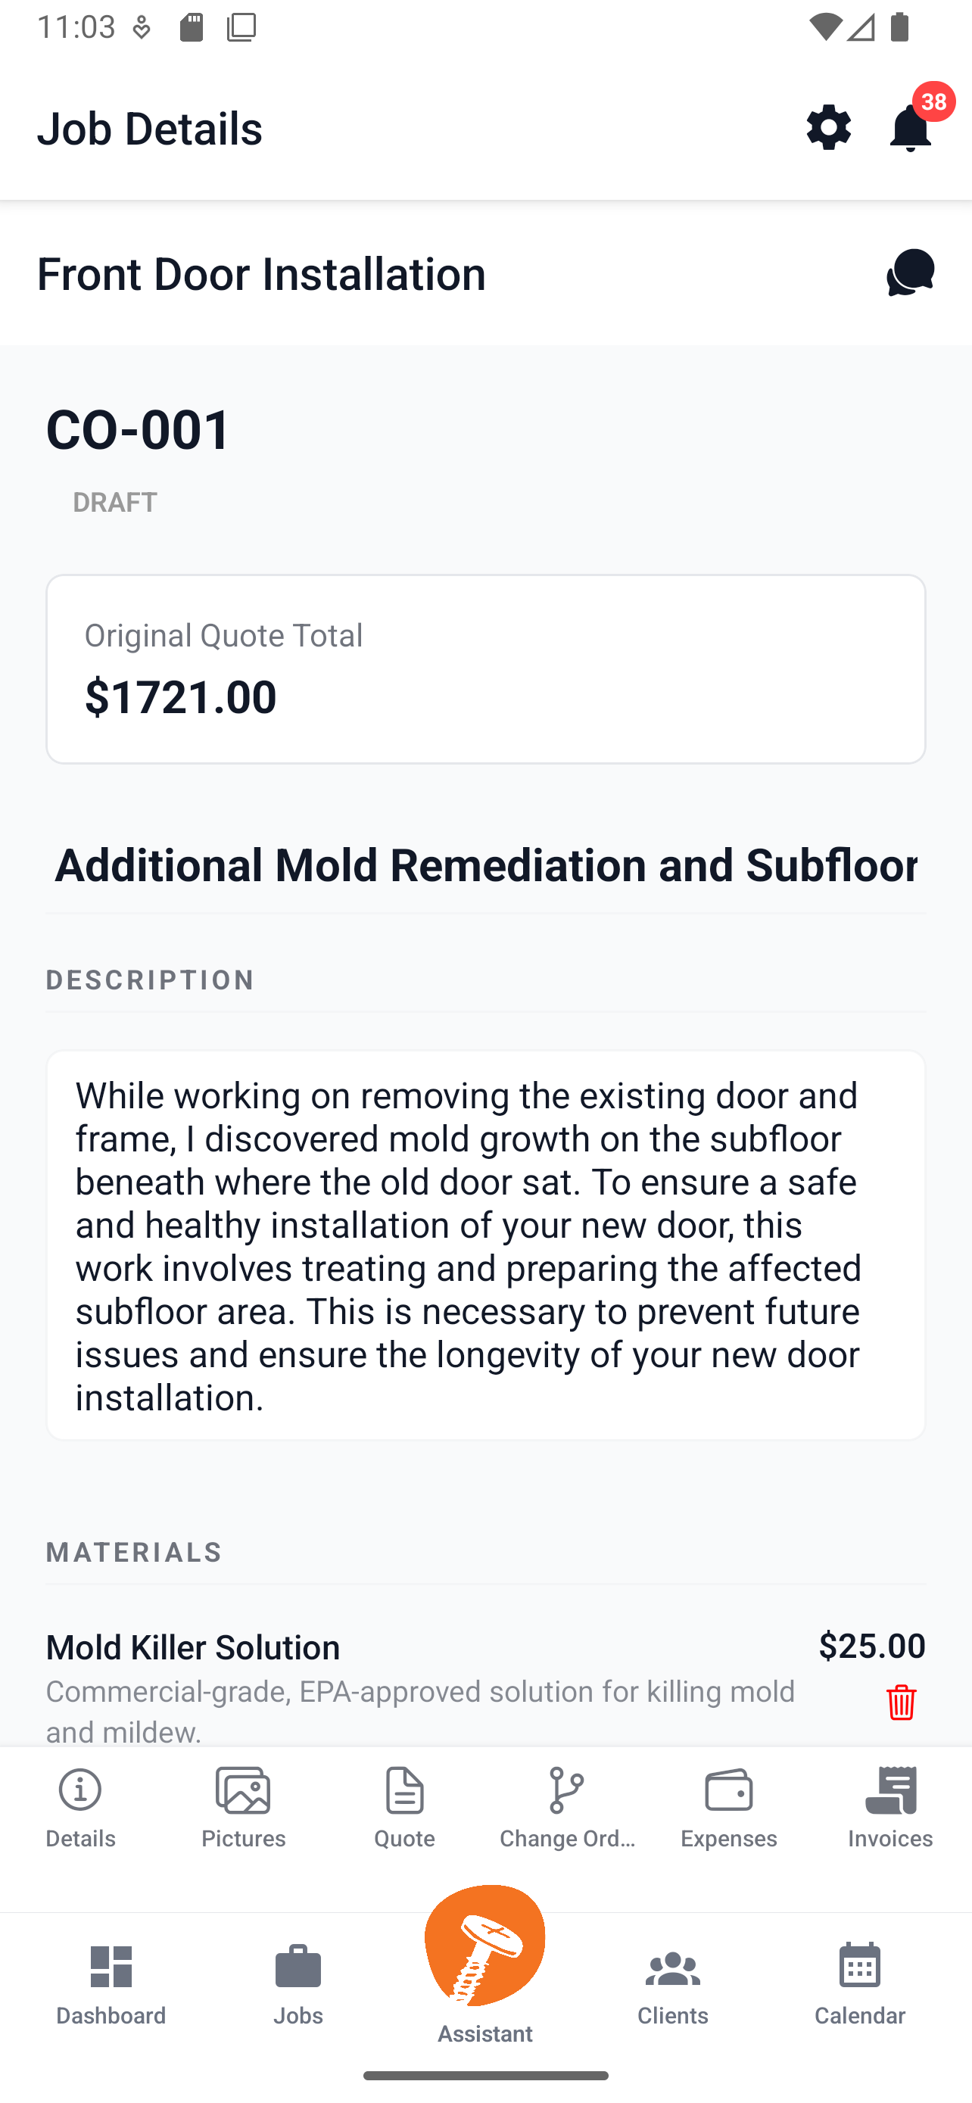Open the settings gear icon
Image resolution: width=972 pixels, height=2103 pixels.
tap(828, 127)
